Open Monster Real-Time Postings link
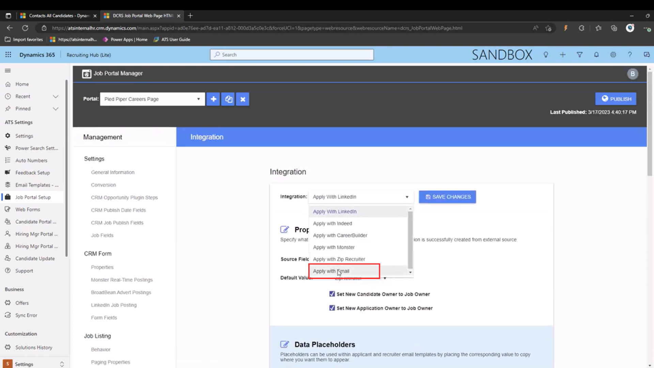This screenshot has height=368, width=654. click(122, 280)
